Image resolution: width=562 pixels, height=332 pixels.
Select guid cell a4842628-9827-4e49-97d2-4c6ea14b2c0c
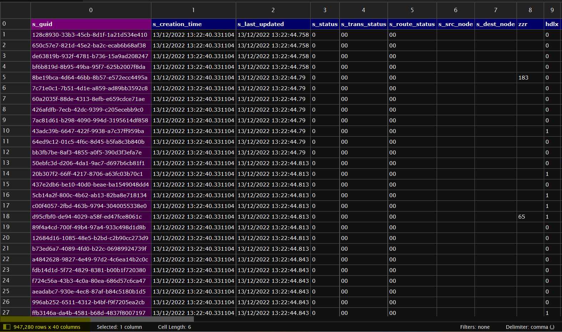click(x=91, y=259)
